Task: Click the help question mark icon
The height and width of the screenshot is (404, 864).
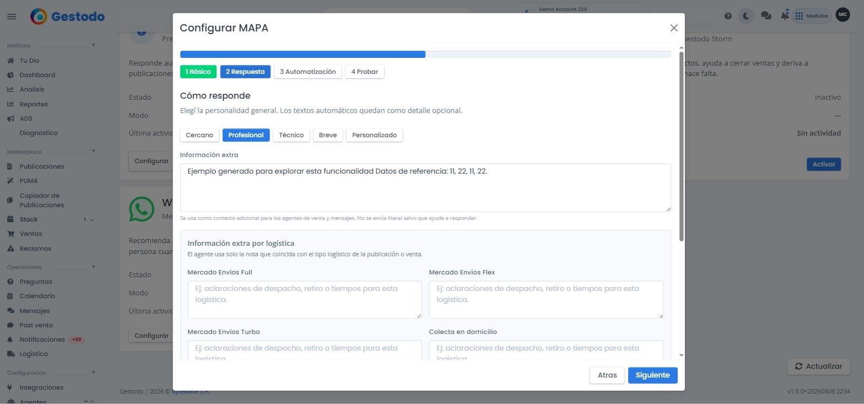Action: (x=728, y=16)
